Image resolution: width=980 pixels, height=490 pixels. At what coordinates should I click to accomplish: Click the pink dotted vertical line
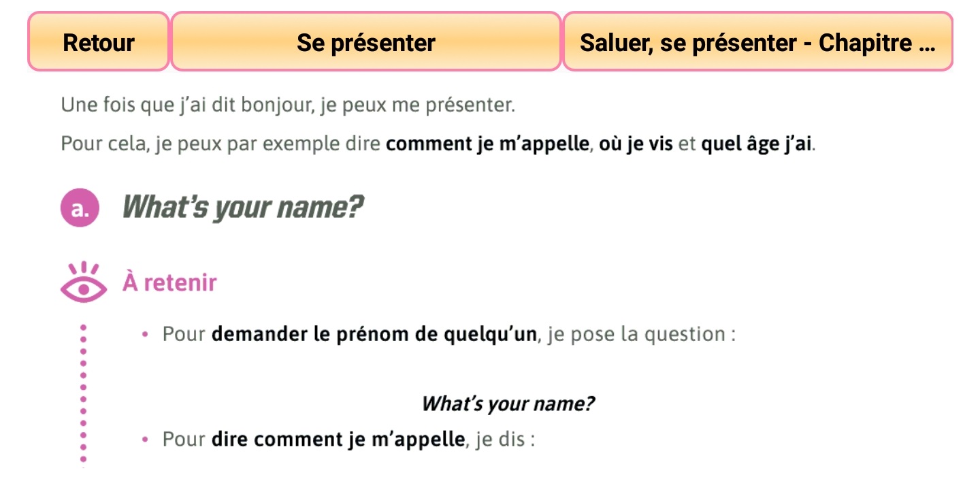[83, 395]
